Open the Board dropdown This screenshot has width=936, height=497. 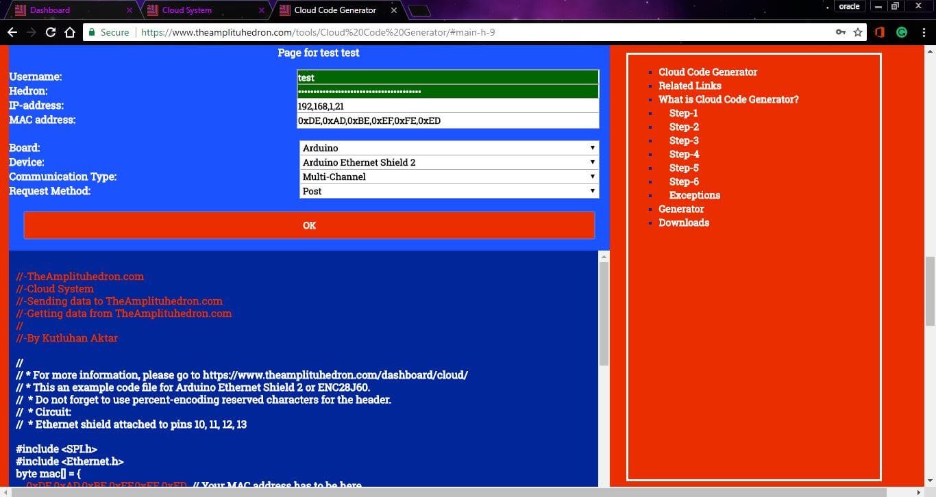449,148
